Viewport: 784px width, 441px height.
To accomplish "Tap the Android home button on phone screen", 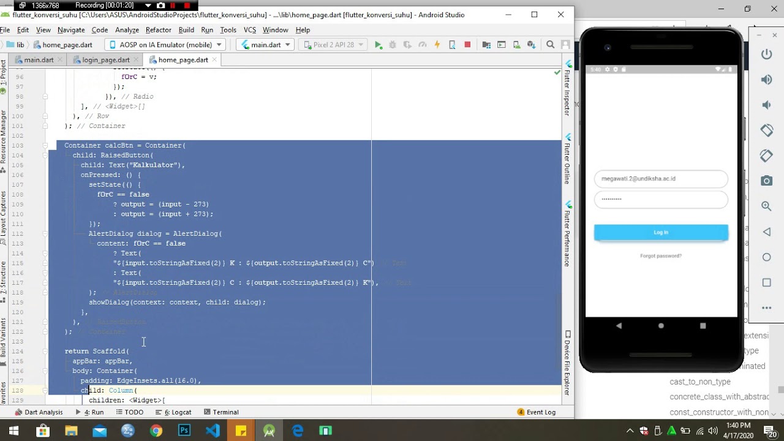I will [x=661, y=326].
